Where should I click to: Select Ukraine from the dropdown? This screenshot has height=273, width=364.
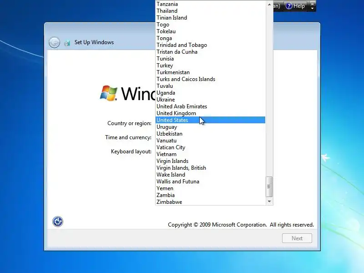tap(210, 100)
